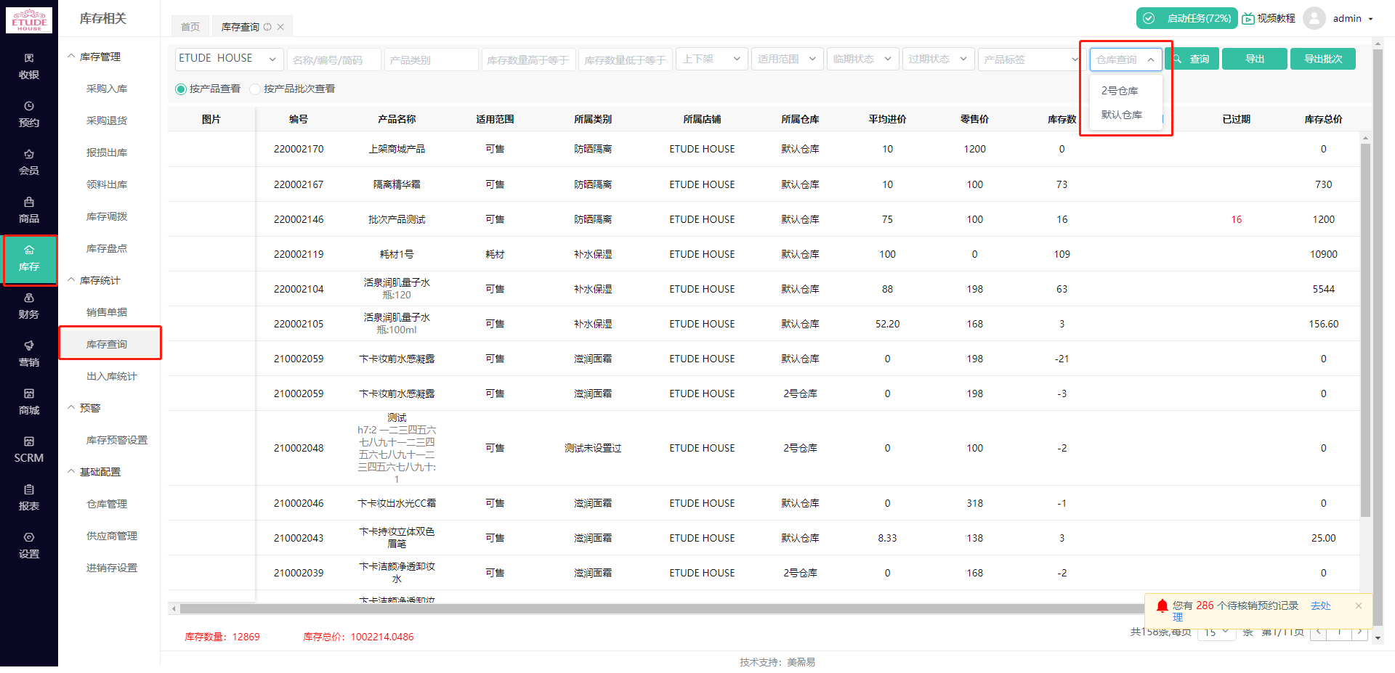Click the 去处理 link in the notification
Image resolution: width=1395 pixels, height=673 pixels.
1321,605
